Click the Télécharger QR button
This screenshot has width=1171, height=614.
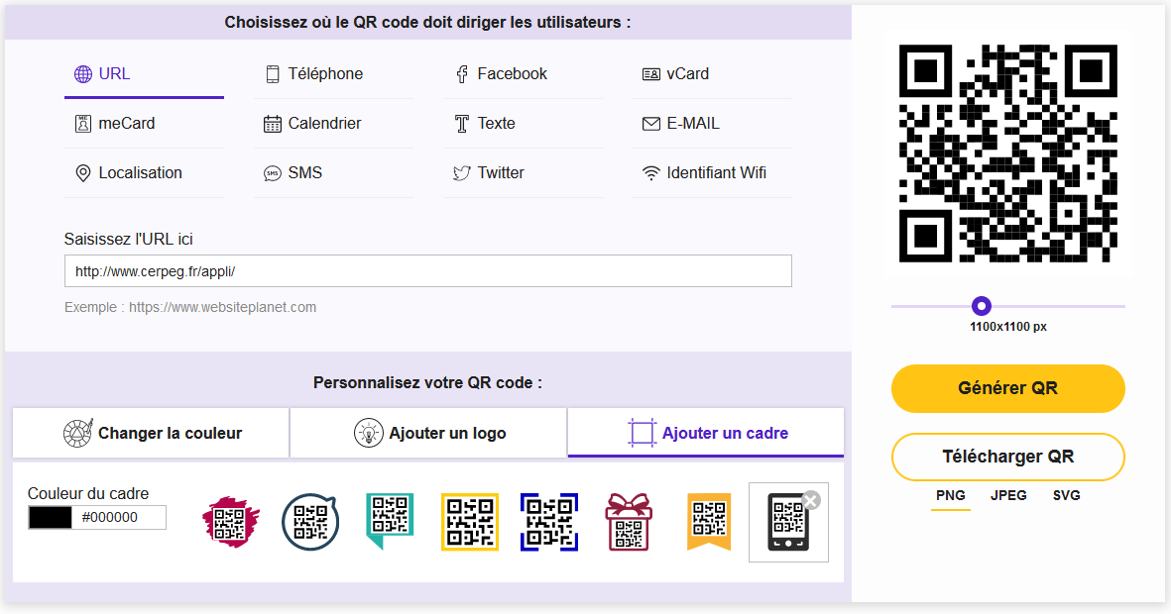(1007, 457)
